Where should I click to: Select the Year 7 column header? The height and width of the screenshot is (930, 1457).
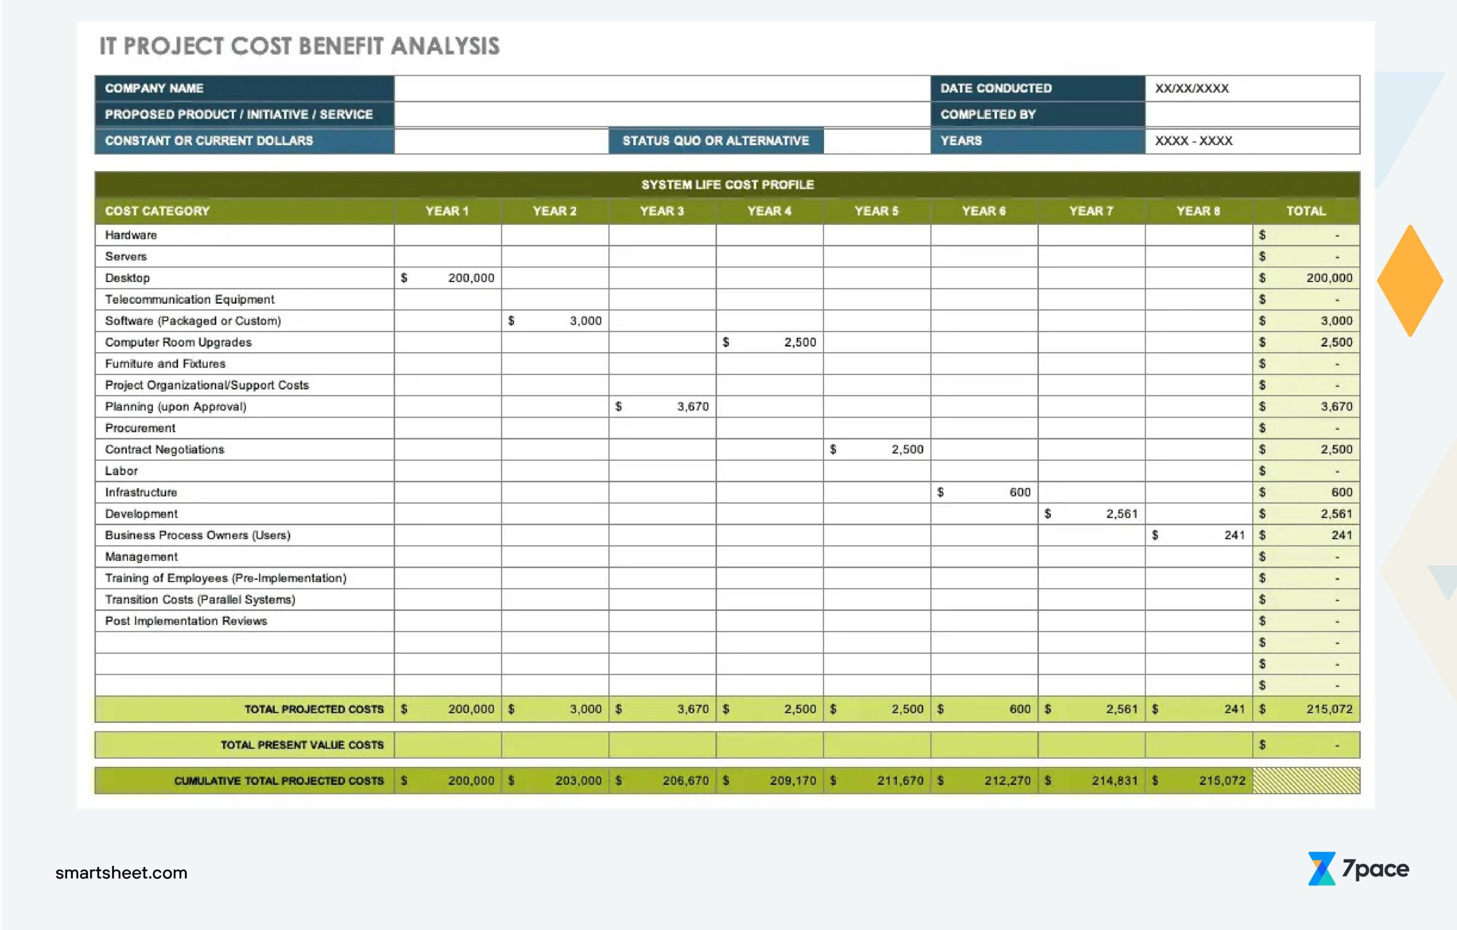(1092, 211)
